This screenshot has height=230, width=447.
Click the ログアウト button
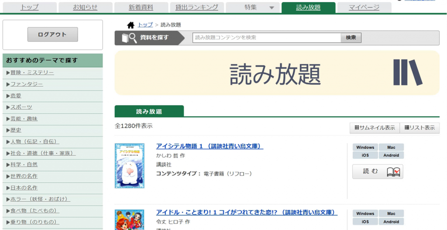point(52,35)
